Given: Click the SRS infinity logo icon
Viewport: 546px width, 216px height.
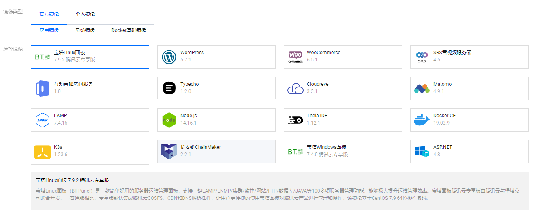Looking at the screenshot, I should tap(422, 57).
